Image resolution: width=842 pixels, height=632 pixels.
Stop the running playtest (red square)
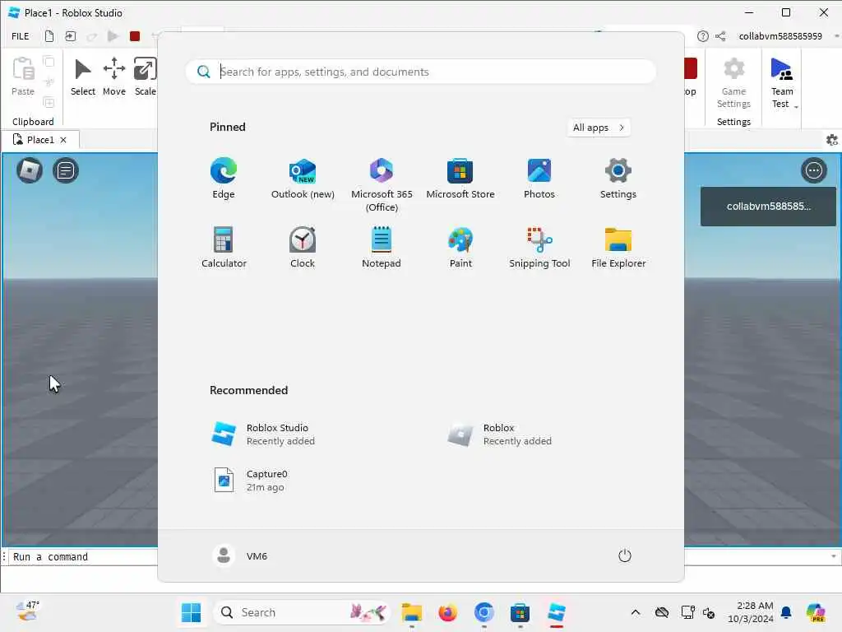[135, 36]
